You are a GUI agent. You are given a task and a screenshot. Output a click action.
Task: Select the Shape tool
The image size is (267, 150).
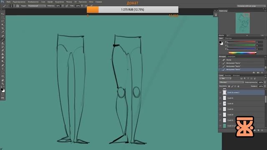[3, 77]
